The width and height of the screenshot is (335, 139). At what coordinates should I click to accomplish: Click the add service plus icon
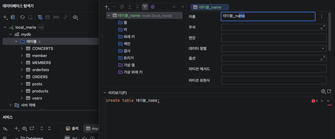pos(17,128)
